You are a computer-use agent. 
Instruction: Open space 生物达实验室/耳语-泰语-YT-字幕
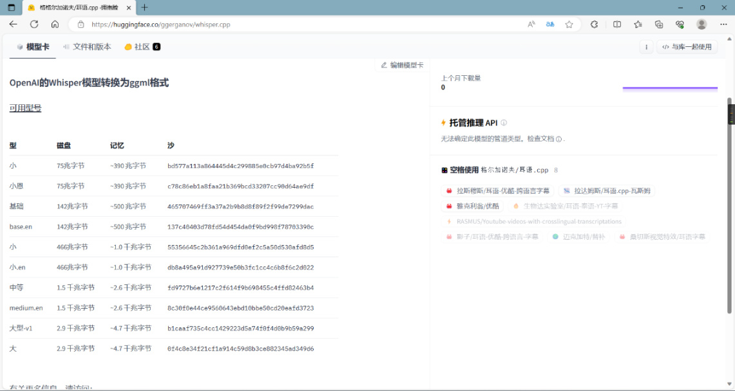pyautogui.click(x=566, y=206)
